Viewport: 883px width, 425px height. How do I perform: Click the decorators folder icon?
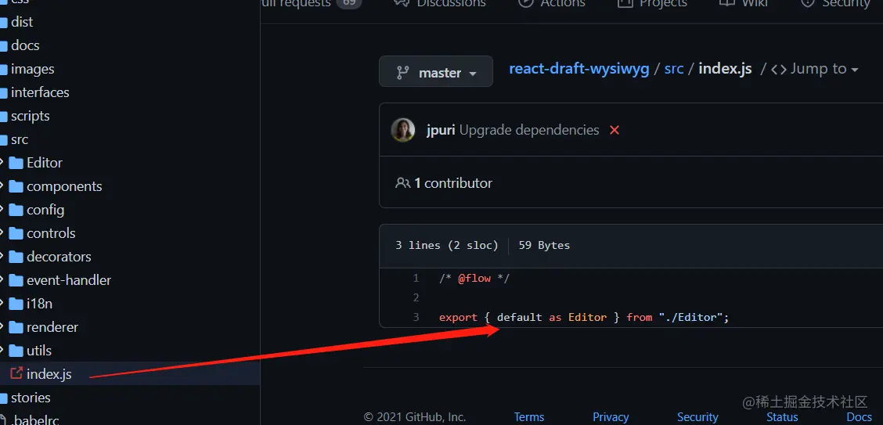point(16,257)
